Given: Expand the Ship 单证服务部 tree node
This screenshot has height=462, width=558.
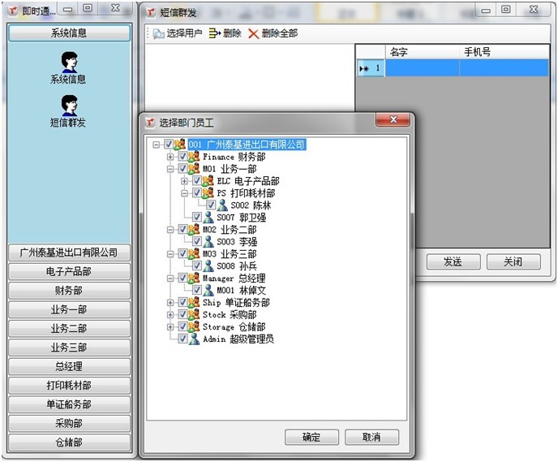Looking at the screenshot, I should click(x=170, y=302).
